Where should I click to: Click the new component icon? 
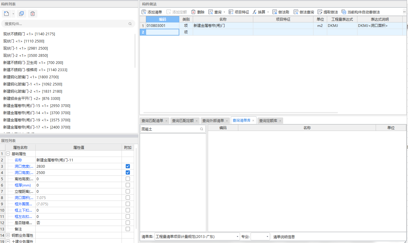[6, 13]
